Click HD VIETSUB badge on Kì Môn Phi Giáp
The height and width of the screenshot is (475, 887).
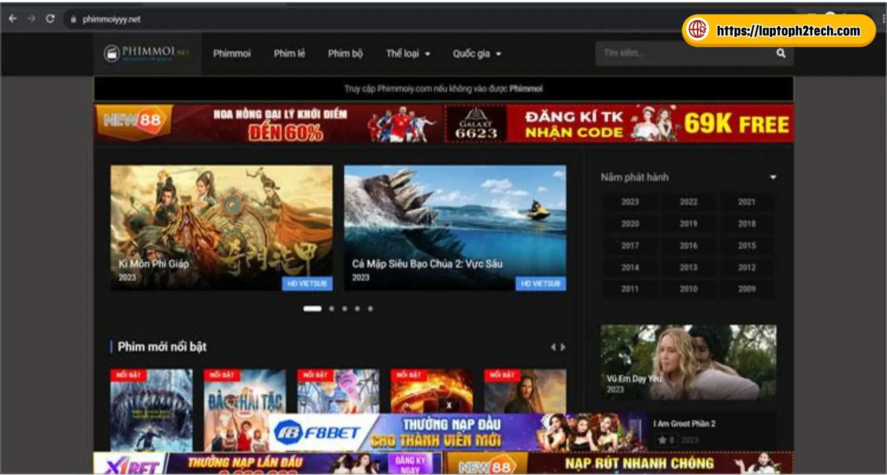tap(307, 284)
